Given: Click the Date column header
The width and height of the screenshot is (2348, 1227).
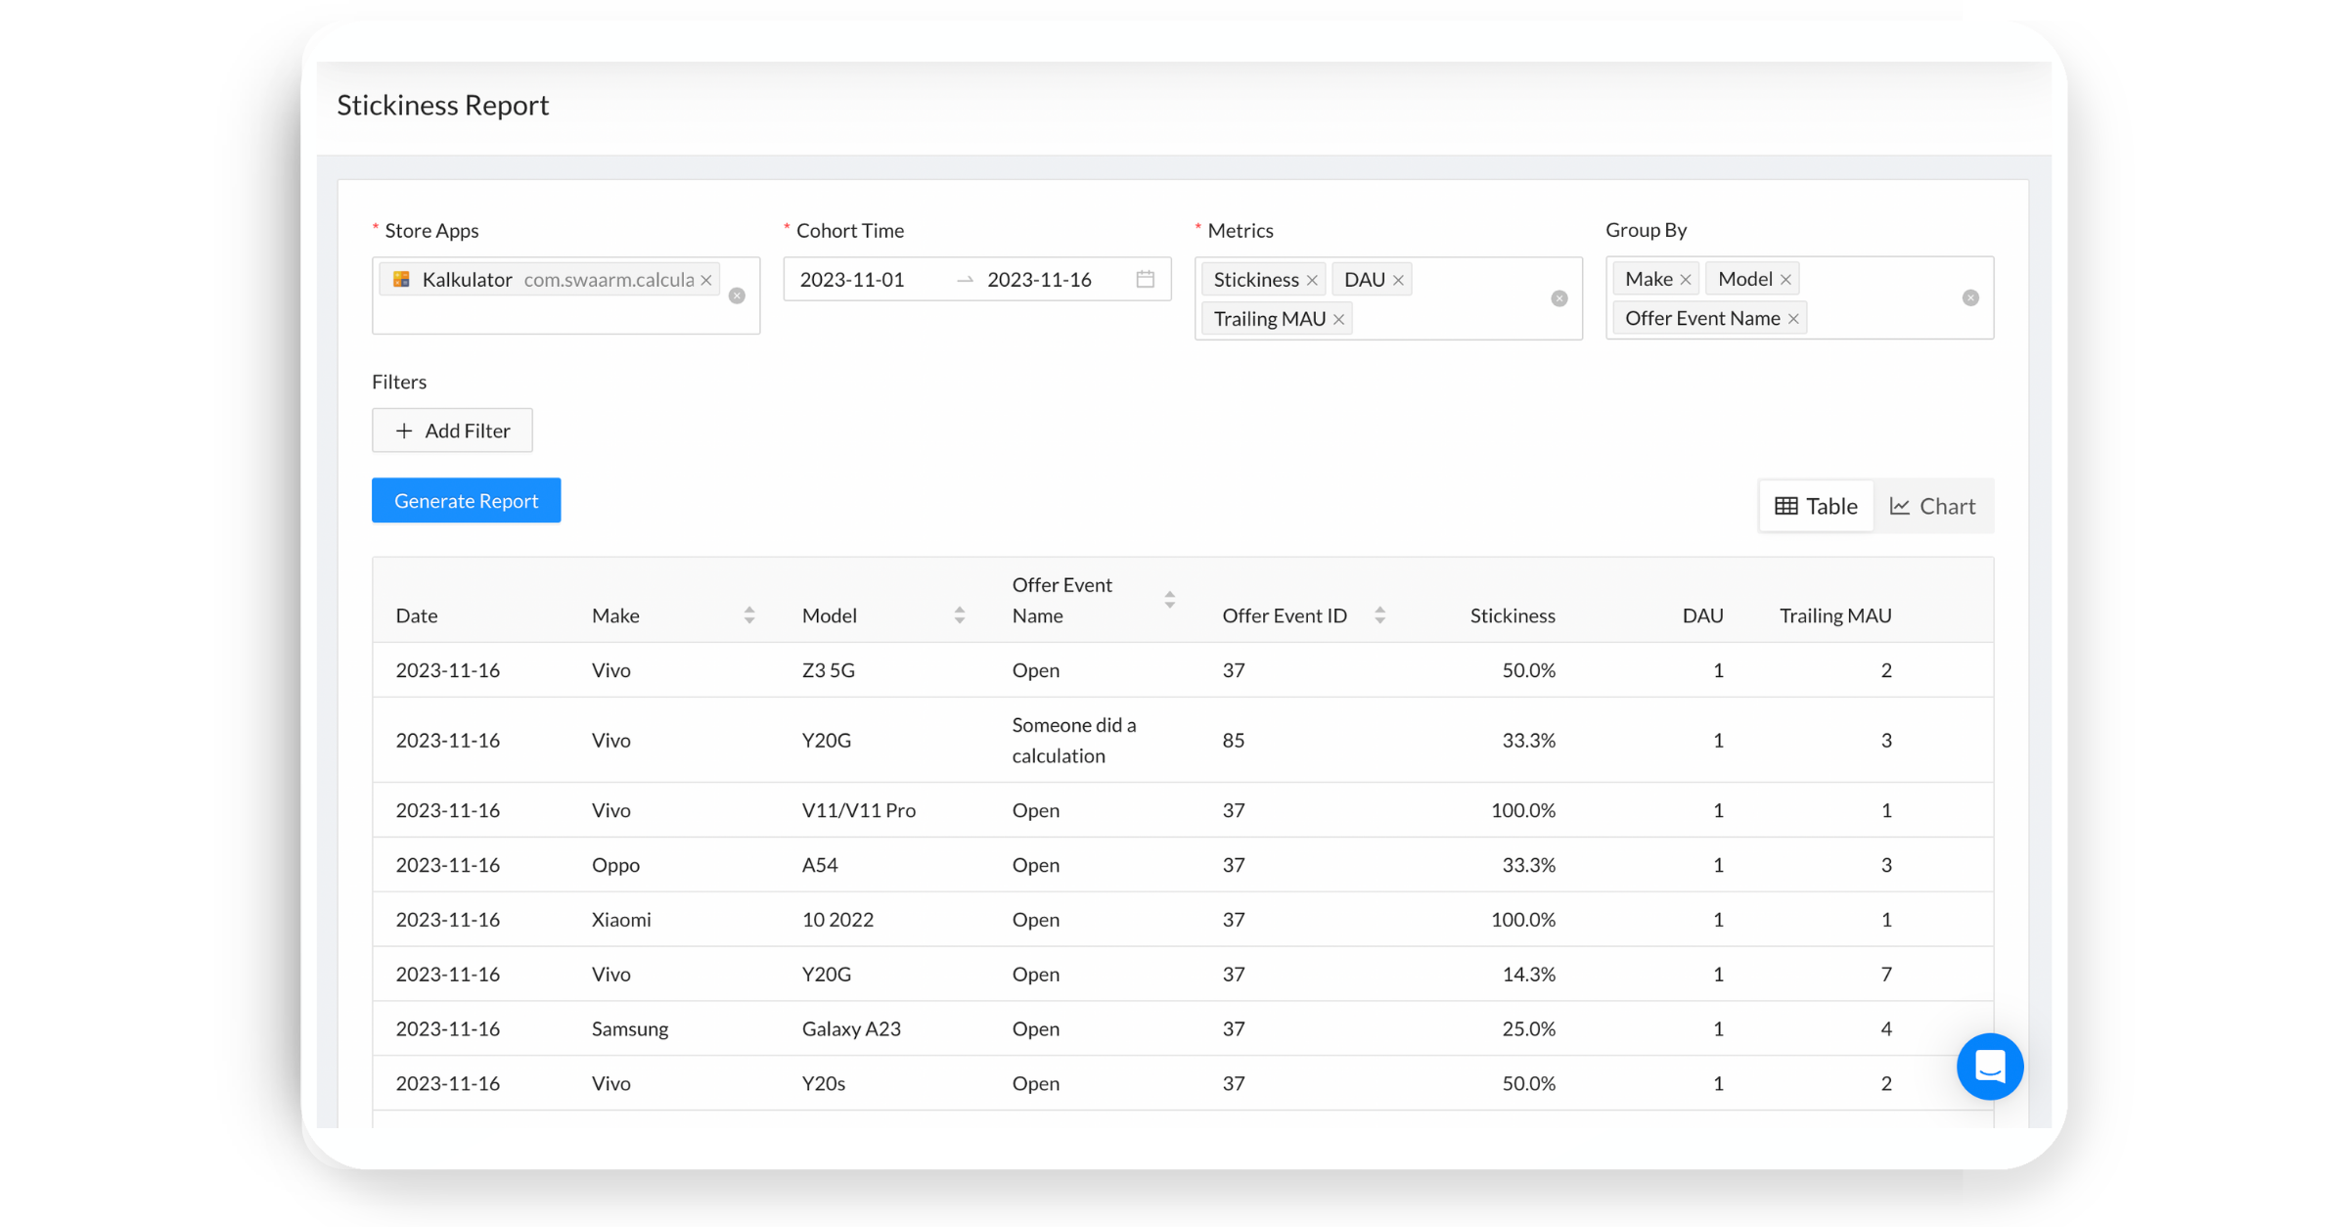Looking at the screenshot, I should pos(417,615).
